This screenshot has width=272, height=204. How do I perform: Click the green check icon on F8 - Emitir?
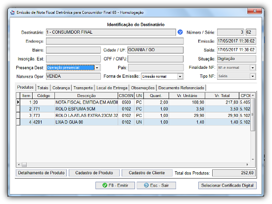tap(105, 185)
